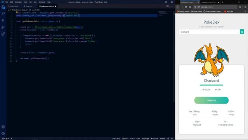Show more bookmarks in the bookmarks toolbar

(245, 11)
